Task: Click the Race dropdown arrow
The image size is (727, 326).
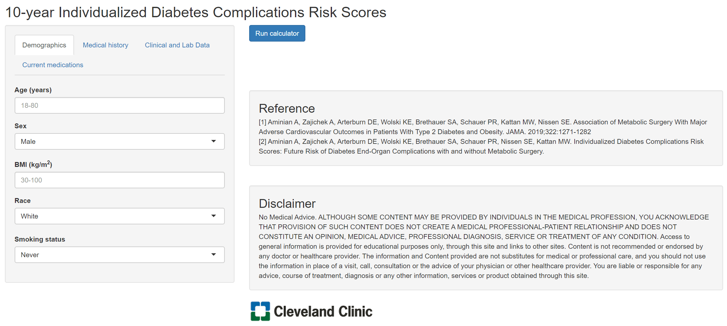Action: tap(214, 216)
